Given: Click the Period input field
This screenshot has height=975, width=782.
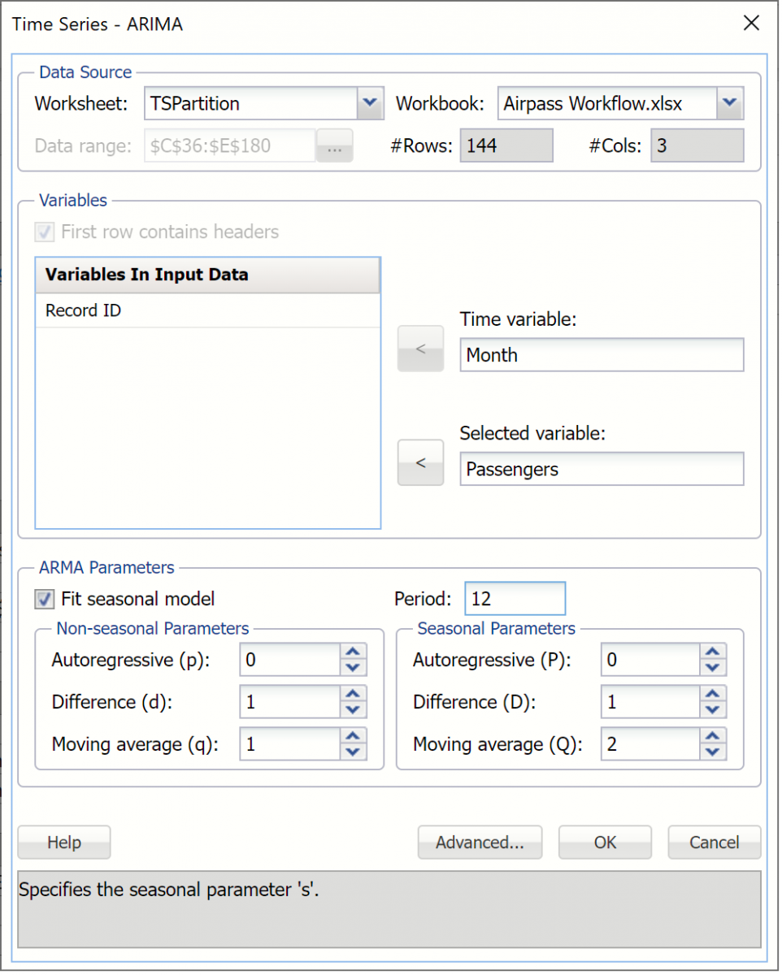Looking at the screenshot, I should [514, 600].
